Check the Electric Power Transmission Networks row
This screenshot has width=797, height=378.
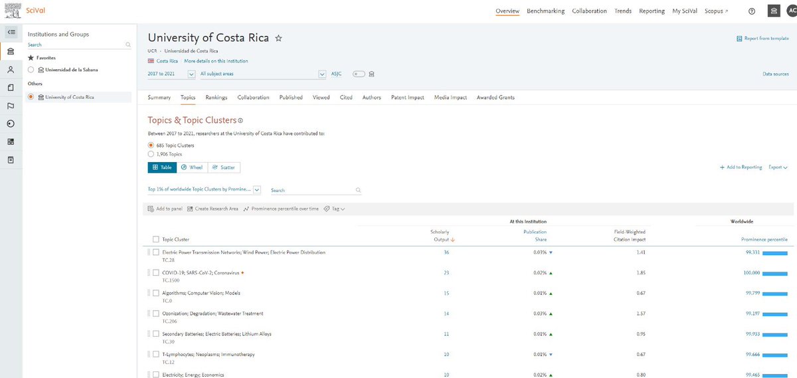(155, 252)
